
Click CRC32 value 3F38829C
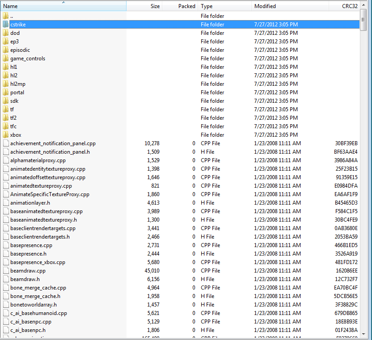[x=346, y=305]
